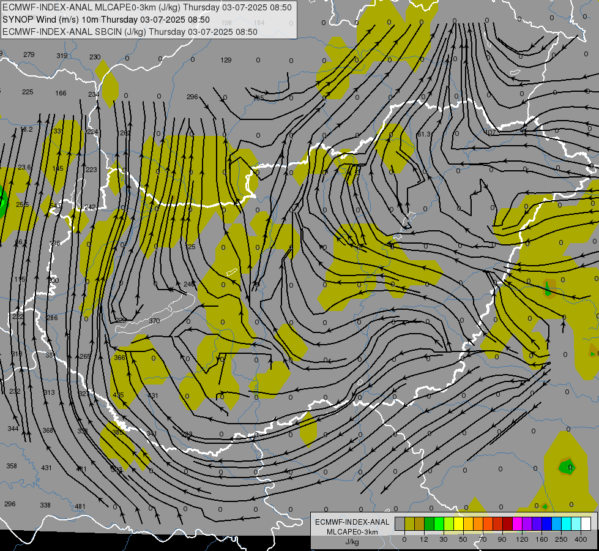This screenshot has width=599, height=551.
Task: Click the map value 262
Action: click(125, 133)
